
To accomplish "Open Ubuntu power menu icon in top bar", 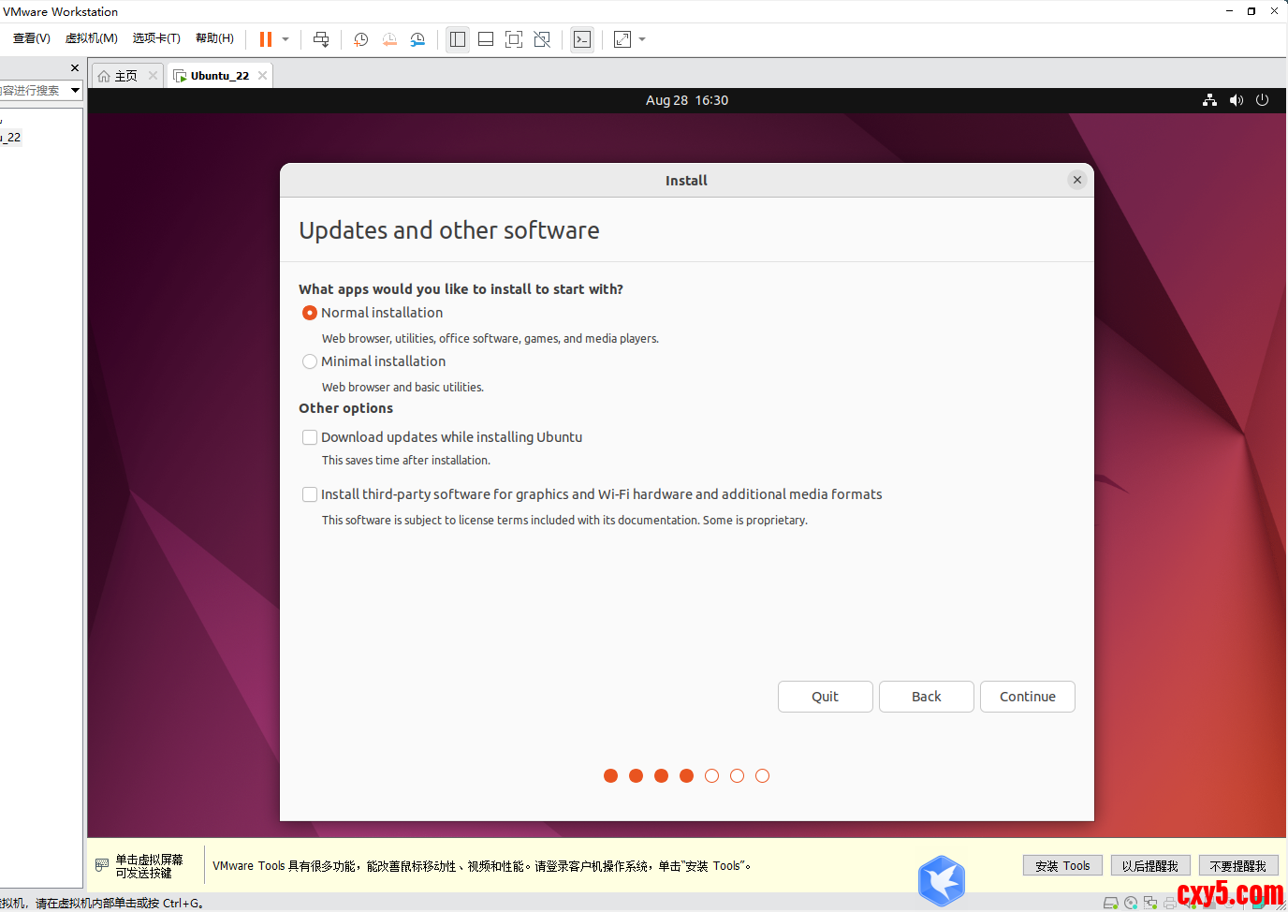I will 1262,100.
